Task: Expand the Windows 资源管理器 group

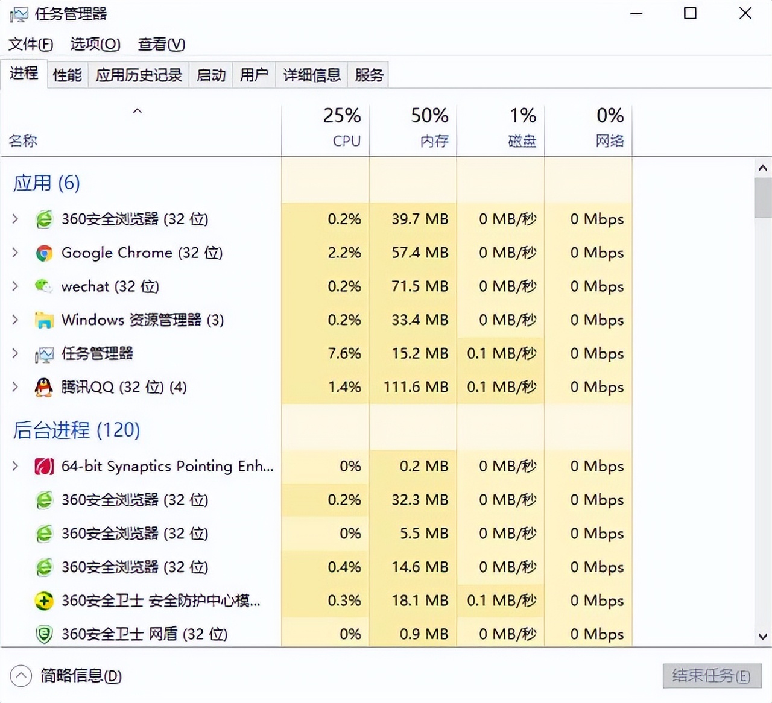Action: 15,320
